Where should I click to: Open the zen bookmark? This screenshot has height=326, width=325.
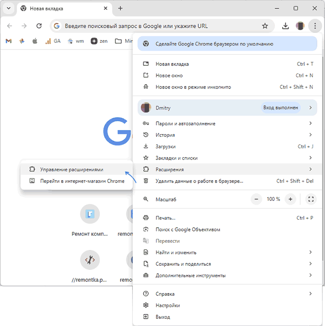click(99, 41)
